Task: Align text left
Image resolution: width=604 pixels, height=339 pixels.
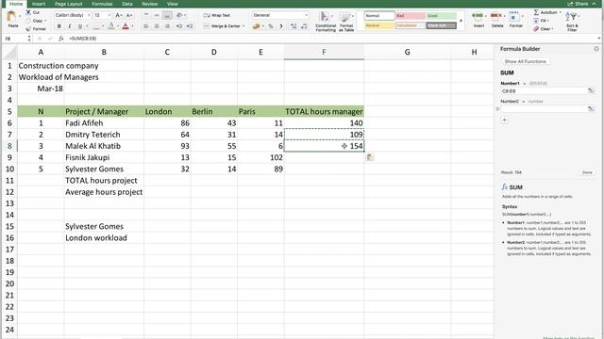Action: click(146, 26)
